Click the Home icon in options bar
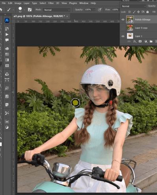This screenshot has height=195, width=157. click(1, 10)
